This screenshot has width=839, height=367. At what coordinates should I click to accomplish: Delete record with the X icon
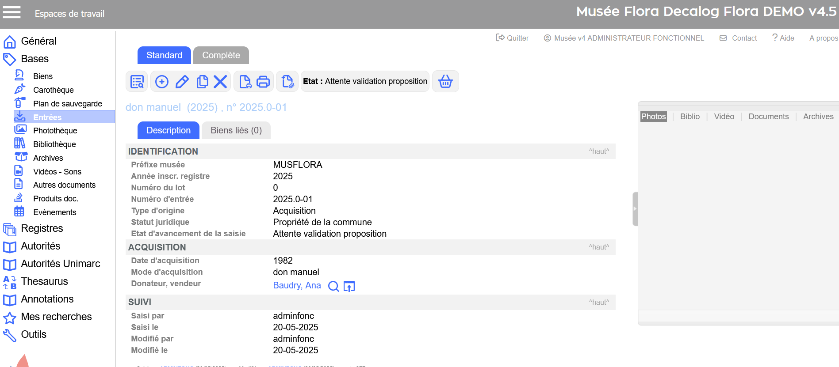point(220,82)
